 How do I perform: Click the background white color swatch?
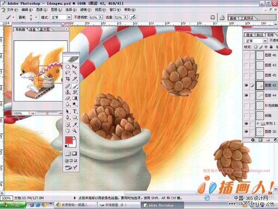point(75,145)
